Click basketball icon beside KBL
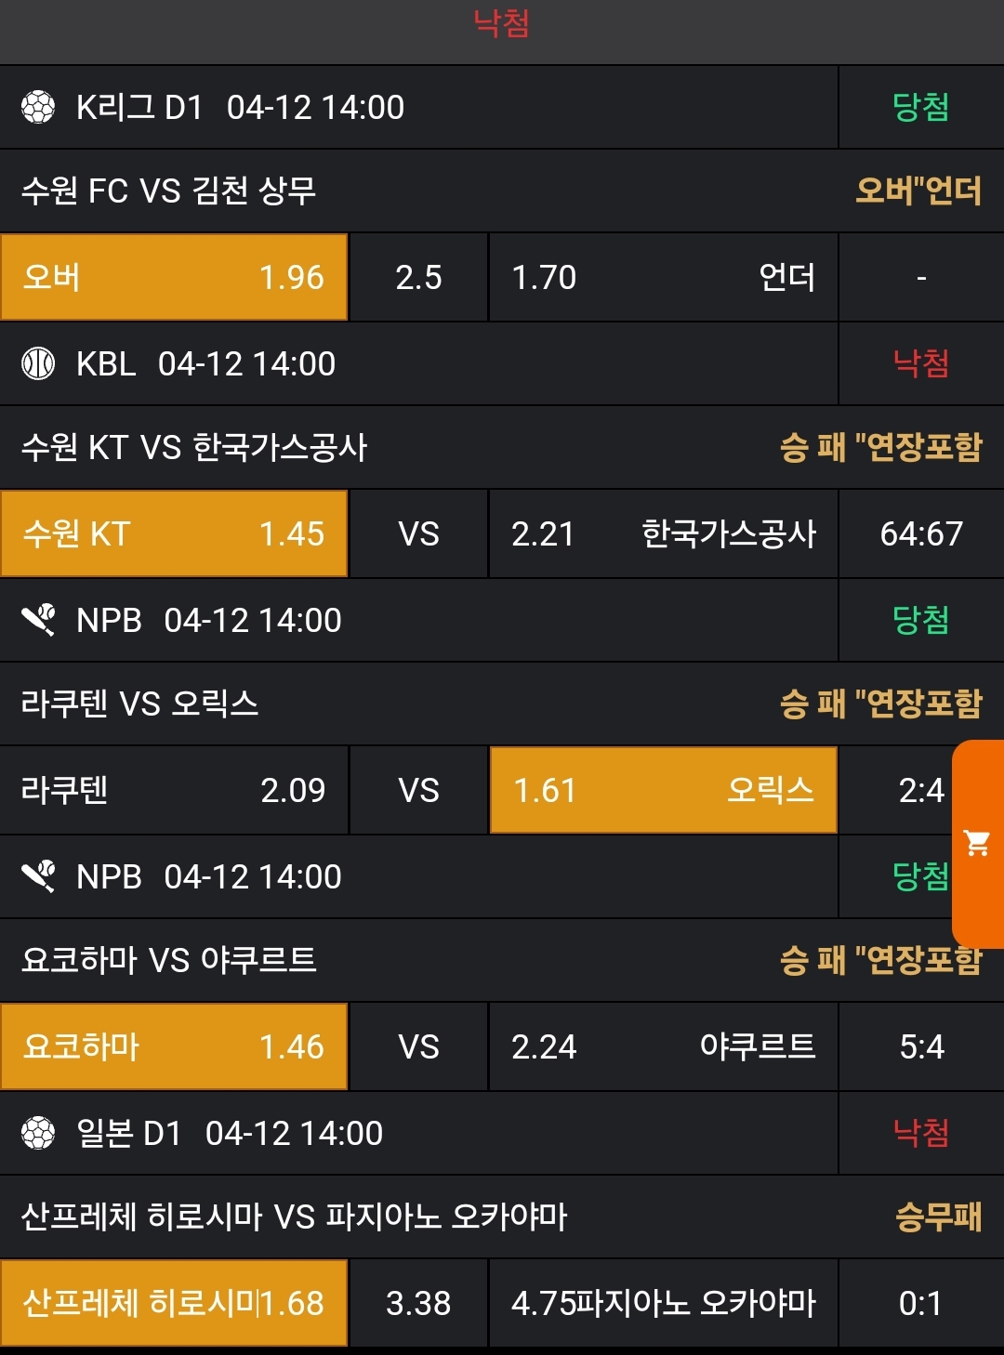The width and height of the screenshot is (1004, 1355). [38, 363]
